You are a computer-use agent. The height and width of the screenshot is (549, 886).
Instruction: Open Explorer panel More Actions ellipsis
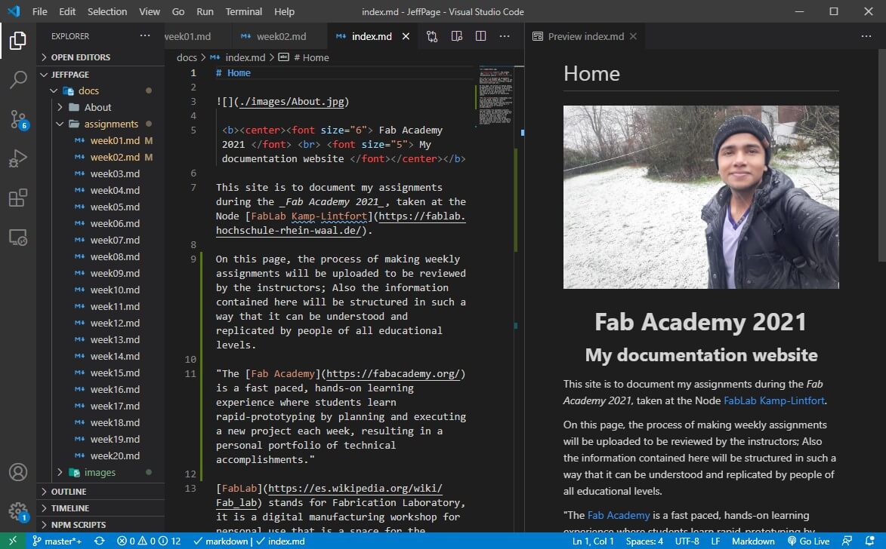145,36
